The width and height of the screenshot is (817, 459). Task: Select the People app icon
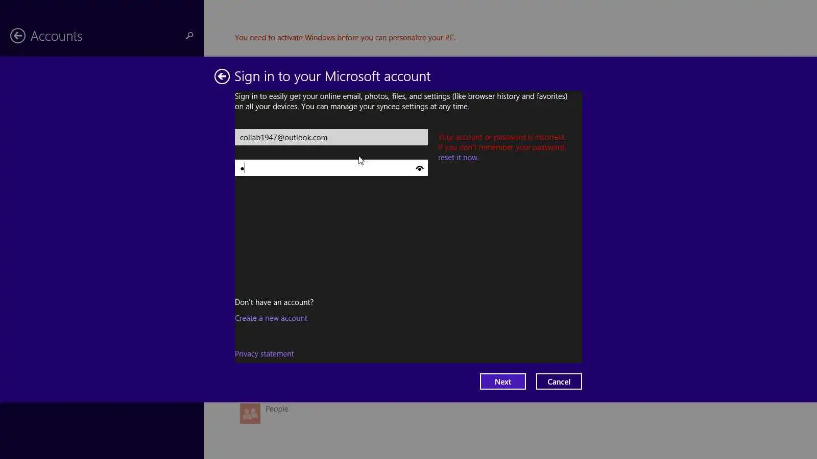point(250,414)
